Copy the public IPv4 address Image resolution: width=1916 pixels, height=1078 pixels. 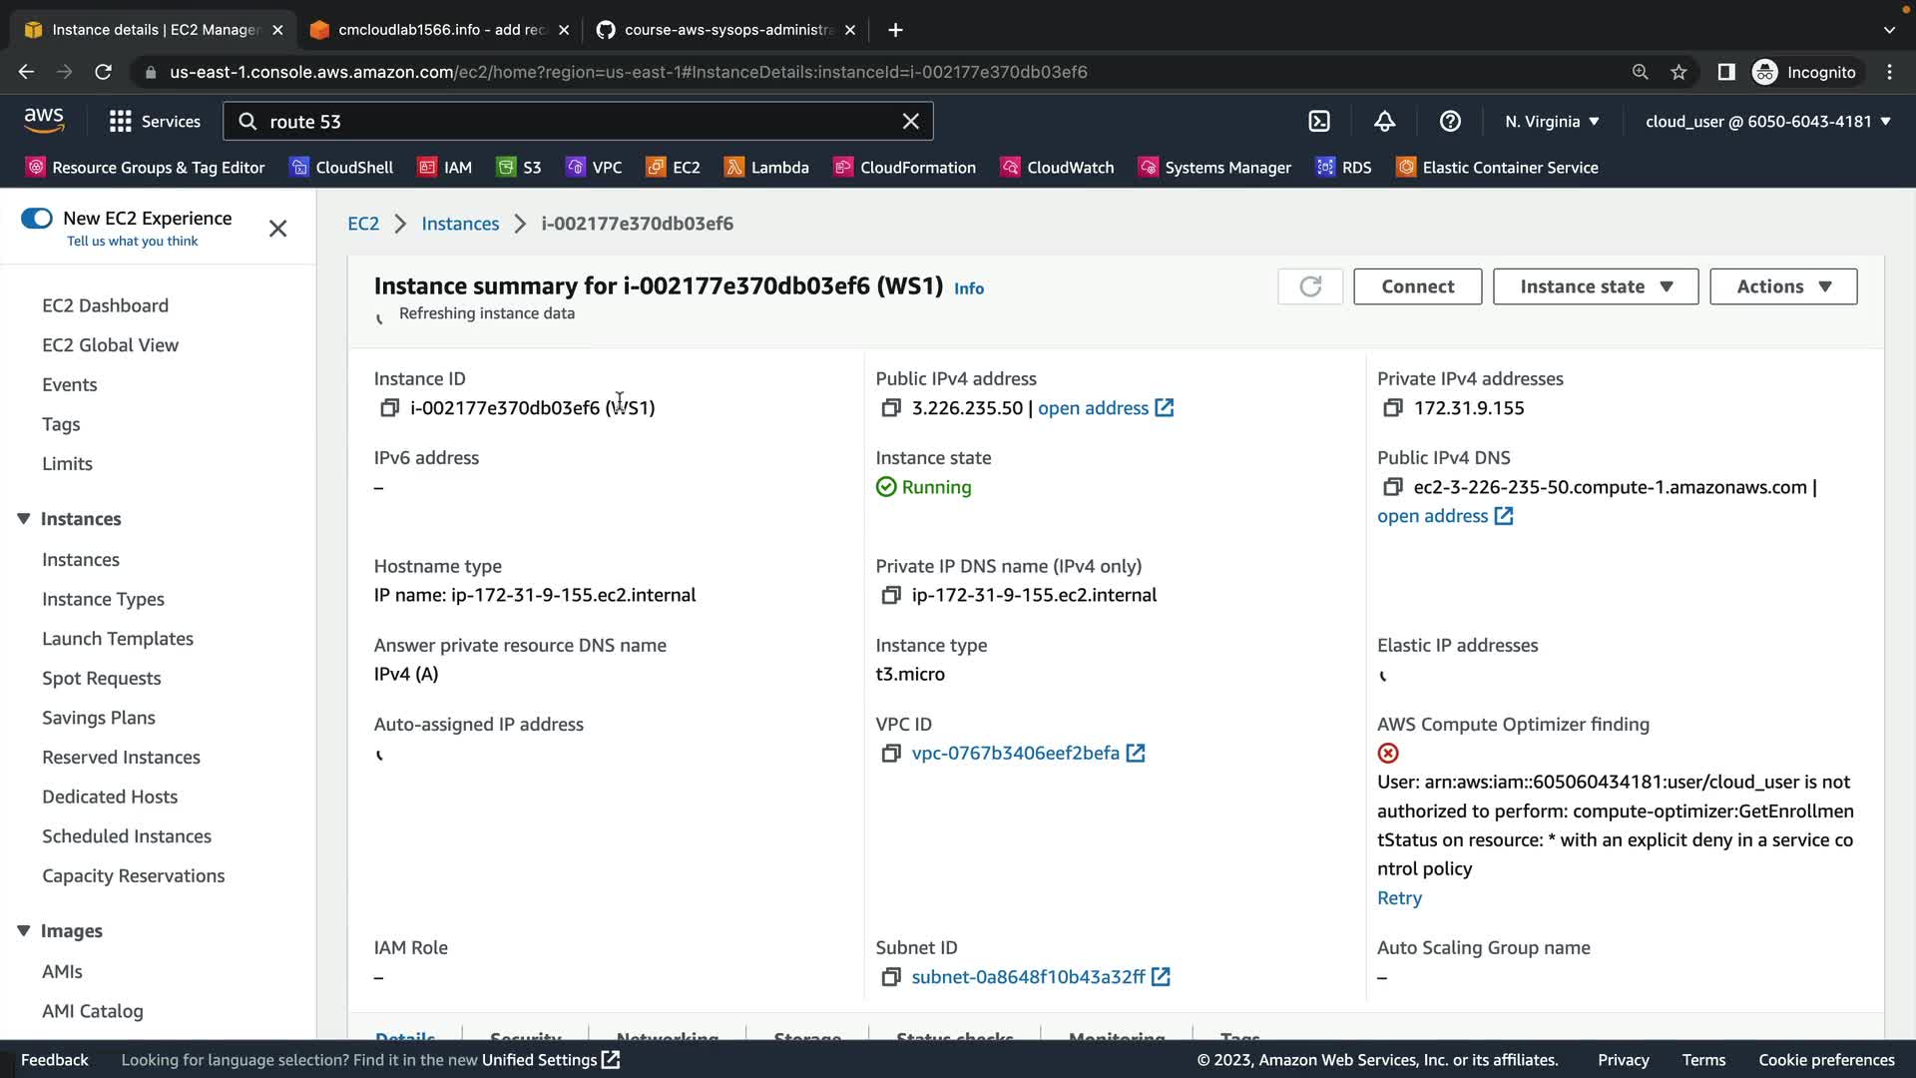point(890,407)
